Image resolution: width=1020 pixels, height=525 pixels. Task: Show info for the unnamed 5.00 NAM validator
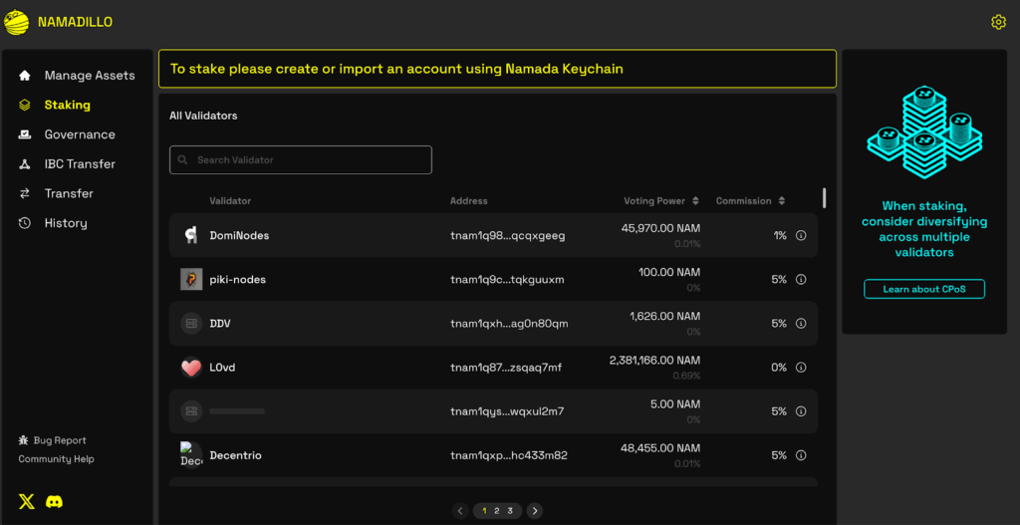pos(801,411)
